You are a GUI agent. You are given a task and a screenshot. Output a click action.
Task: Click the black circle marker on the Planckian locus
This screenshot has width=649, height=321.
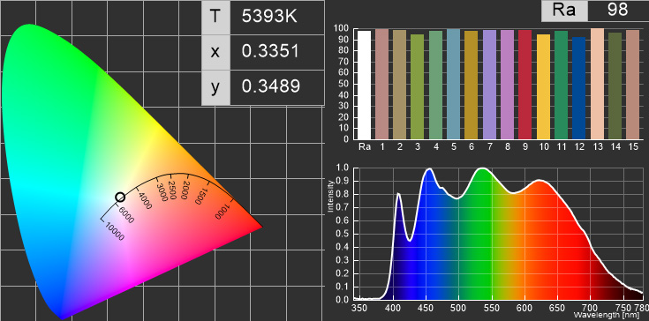pyautogui.click(x=119, y=197)
